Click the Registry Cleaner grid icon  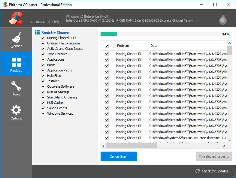pos(37,32)
